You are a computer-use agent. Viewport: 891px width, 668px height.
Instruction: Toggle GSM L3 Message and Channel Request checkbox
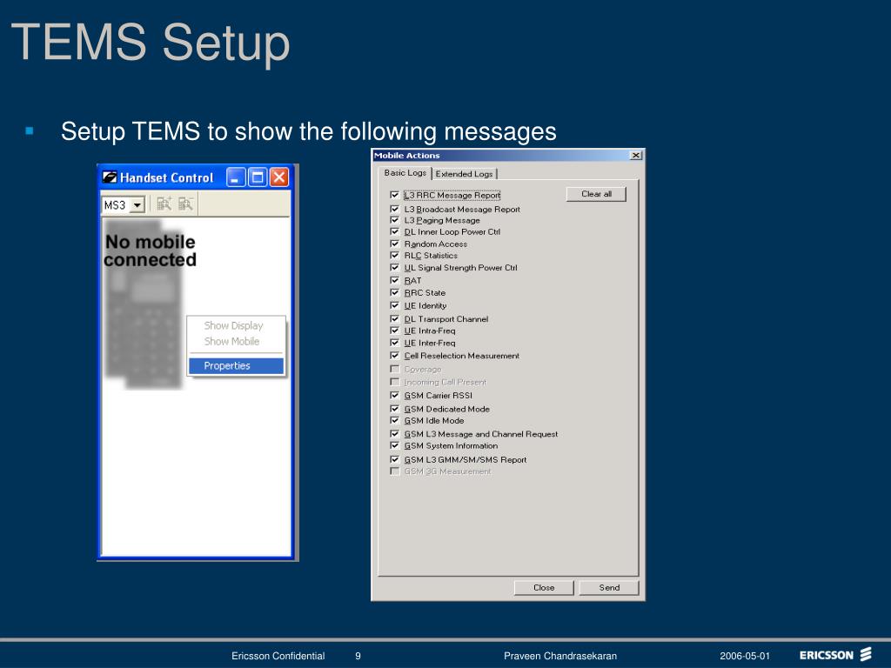tap(394, 434)
